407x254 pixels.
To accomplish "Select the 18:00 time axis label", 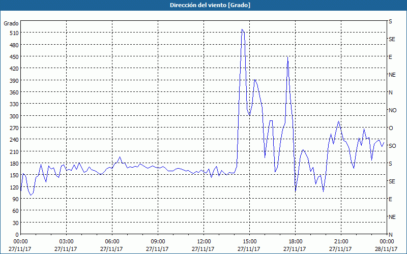I will [x=295, y=242].
